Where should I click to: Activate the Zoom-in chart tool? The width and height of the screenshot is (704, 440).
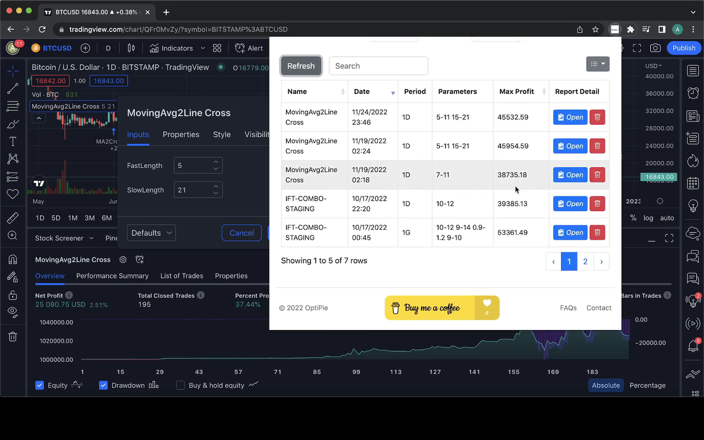pyautogui.click(x=13, y=235)
